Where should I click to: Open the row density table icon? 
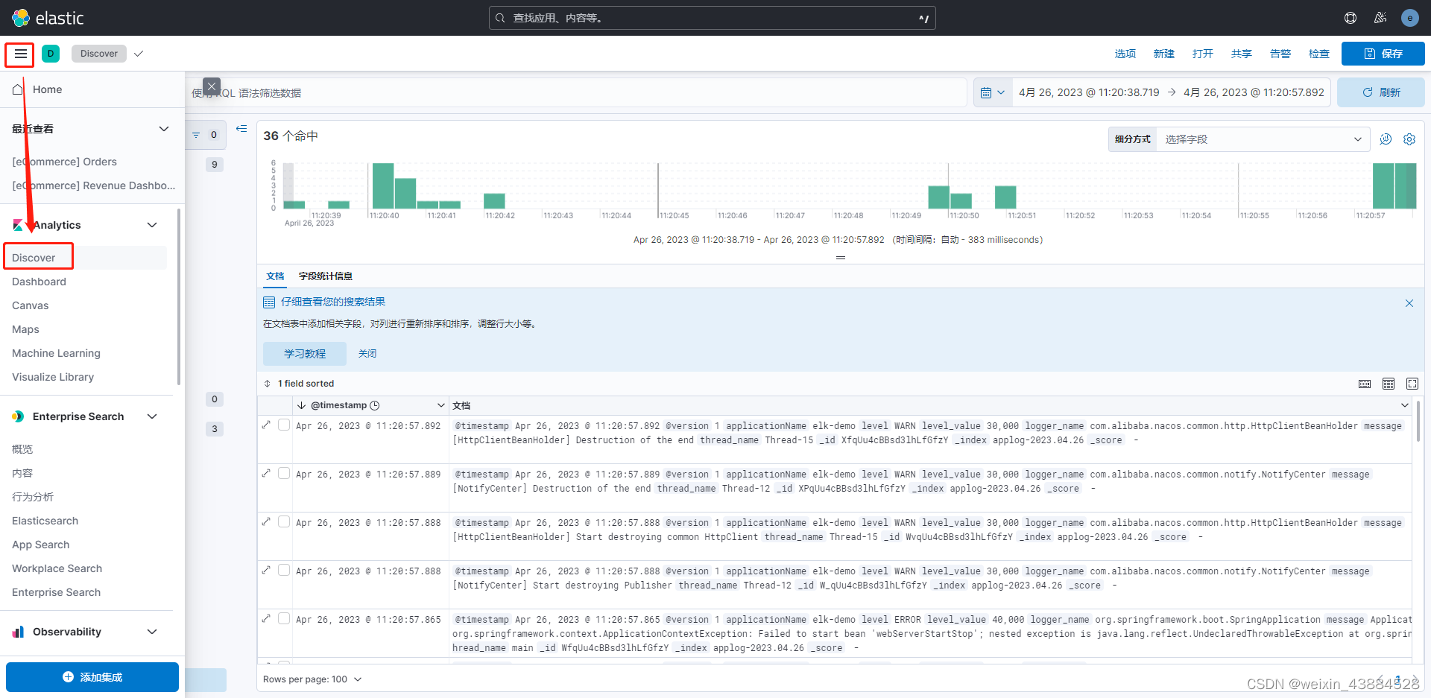click(1389, 384)
